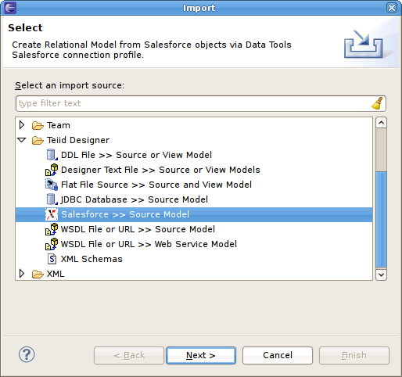This screenshot has width=402, height=377.
Task: Click the Flat File Source icon
Action: (x=52, y=185)
